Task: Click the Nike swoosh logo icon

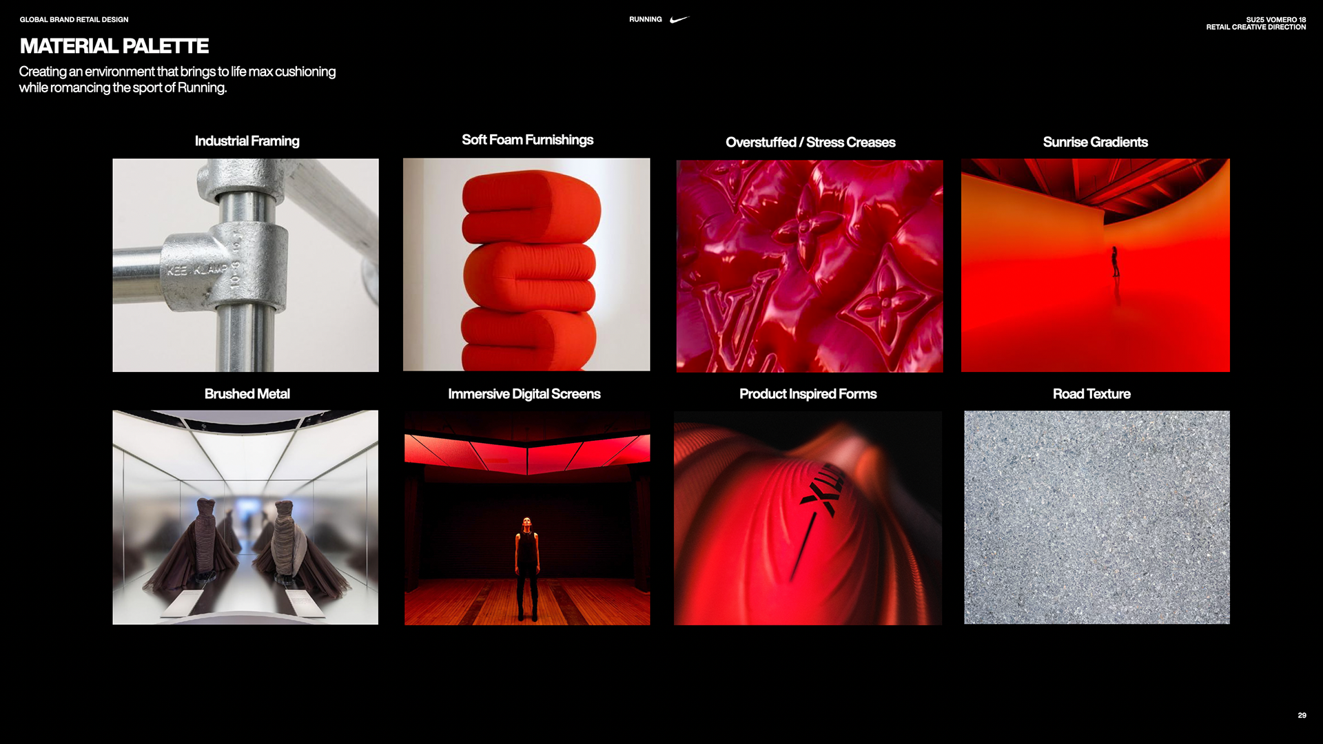Action: (x=679, y=19)
